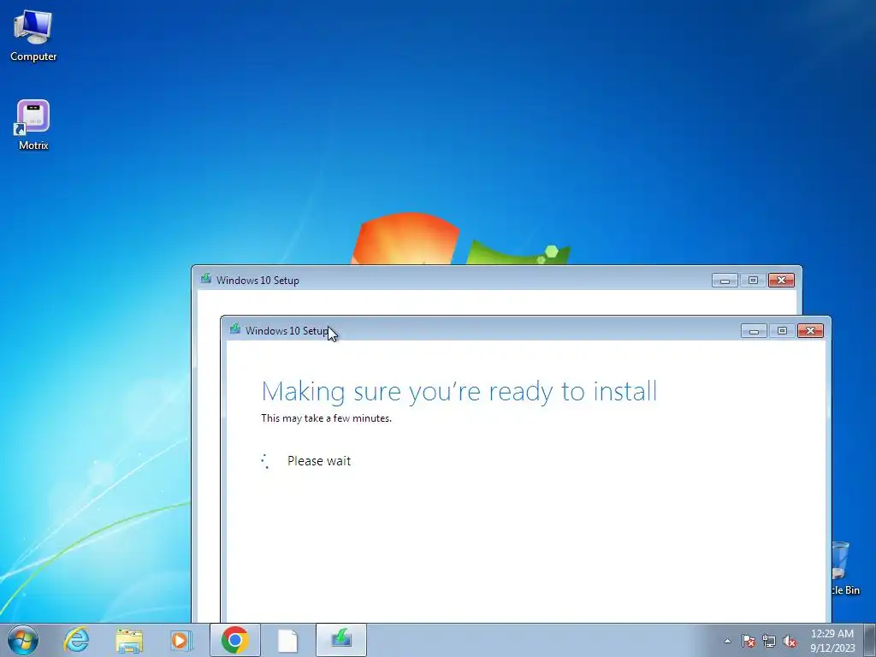This screenshot has width=876, height=657.
Task: Show hidden tray icons arrow
Action: pyautogui.click(x=727, y=641)
